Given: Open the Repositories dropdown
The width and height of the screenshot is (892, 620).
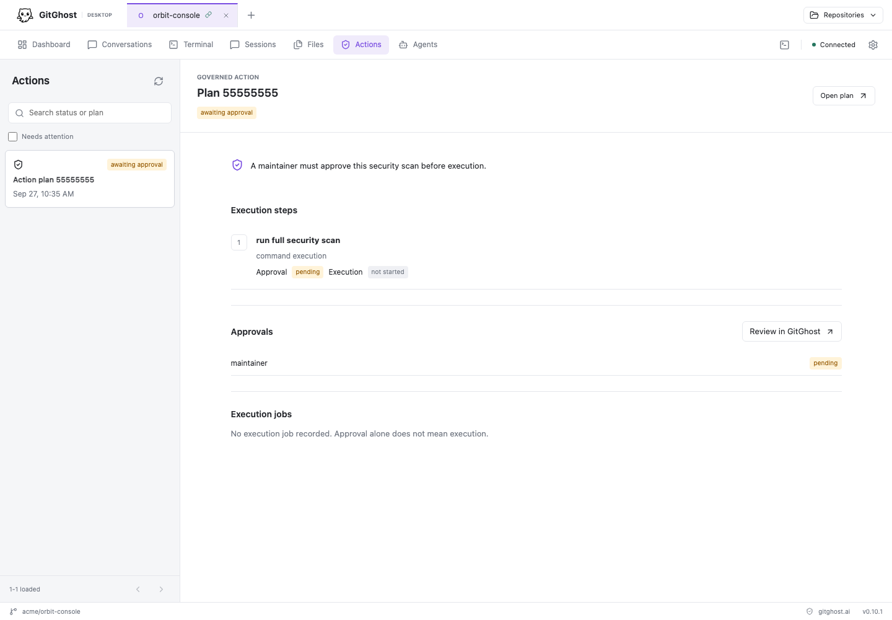Looking at the screenshot, I should pos(843,15).
